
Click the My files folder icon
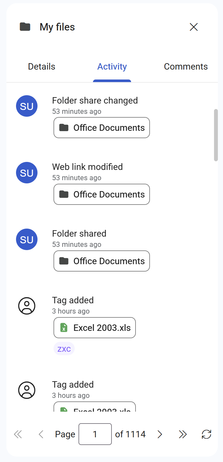pos(25,27)
